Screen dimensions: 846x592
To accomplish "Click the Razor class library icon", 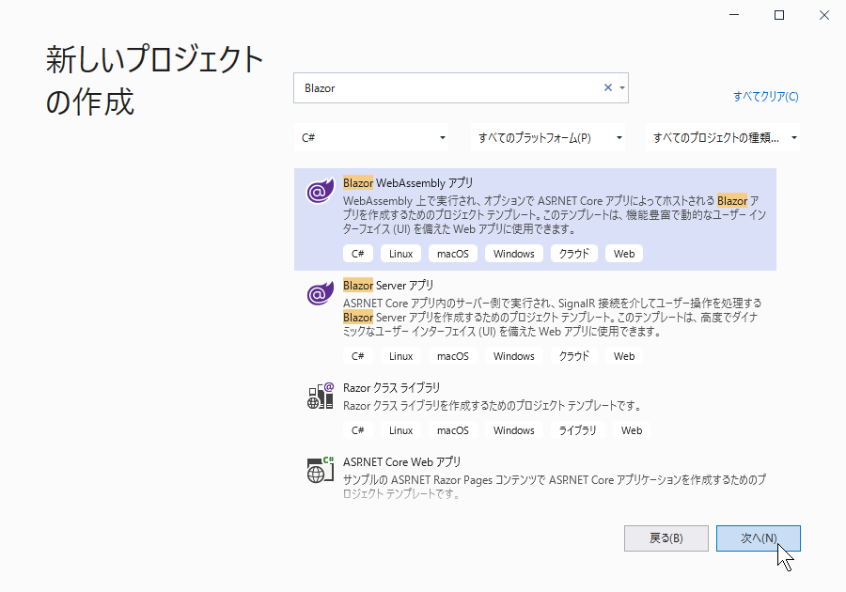I will pyautogui.click(x=321, y=396).
